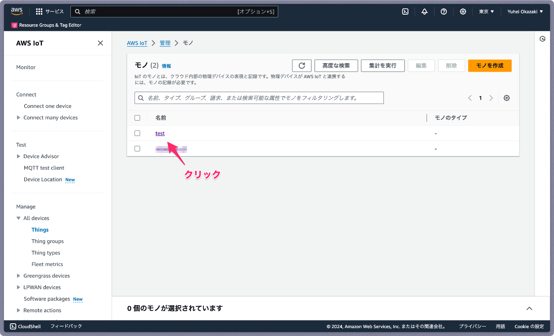This screenshot has width=554, height=336.
Task: Sort by the モノのタイプ column header
Action: [x=451, y=118]
